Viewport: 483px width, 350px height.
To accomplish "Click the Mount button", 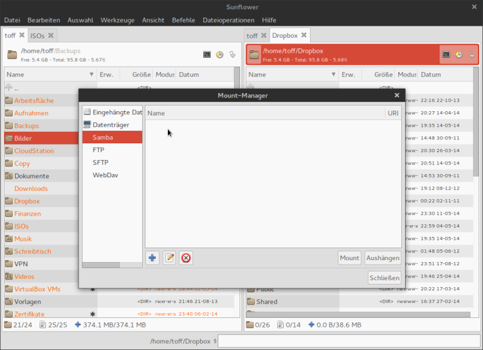I will click(x=349, y=258).
